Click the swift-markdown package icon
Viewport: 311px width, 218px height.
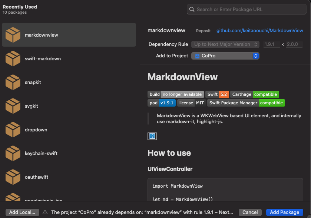click(13, 59)
